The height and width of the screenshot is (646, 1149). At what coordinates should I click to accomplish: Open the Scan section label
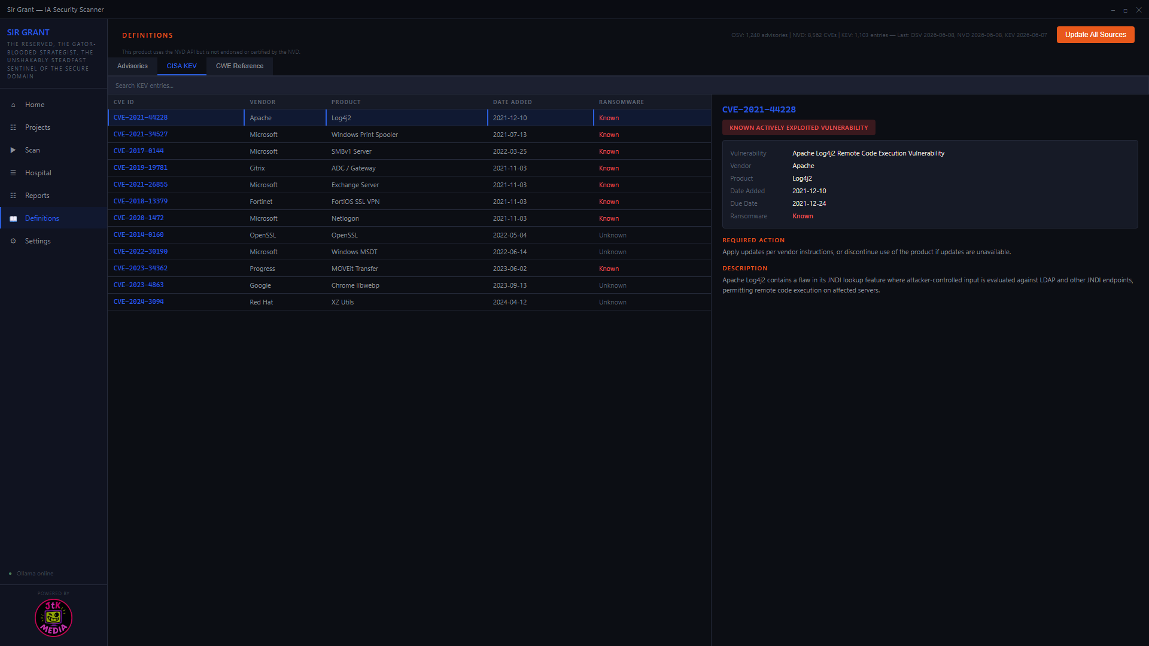(32, 150)
